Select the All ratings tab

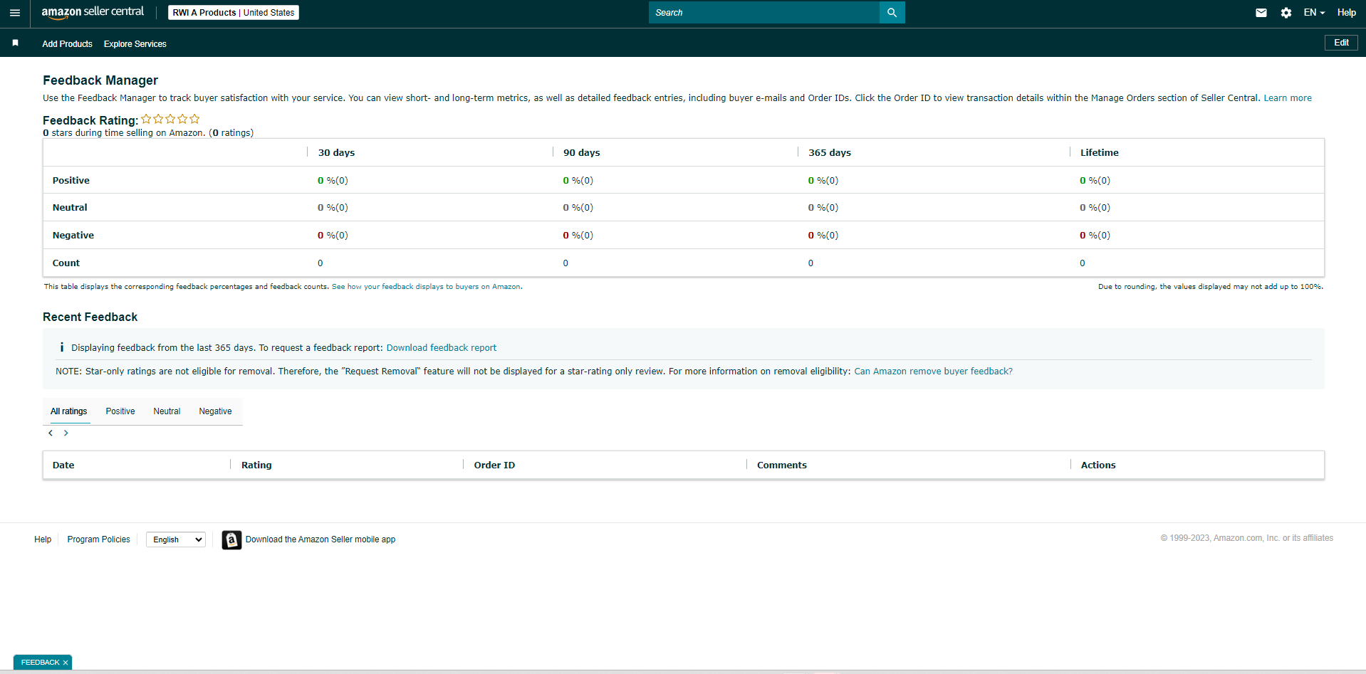(69, 411)
